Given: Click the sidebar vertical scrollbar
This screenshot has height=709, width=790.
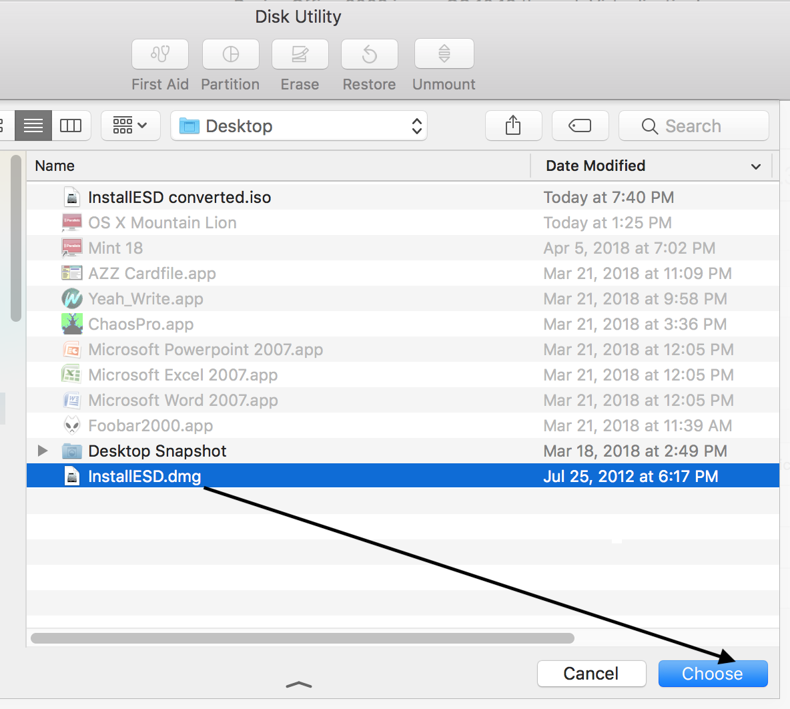Looking at the screenshot, I should [16, 238].
